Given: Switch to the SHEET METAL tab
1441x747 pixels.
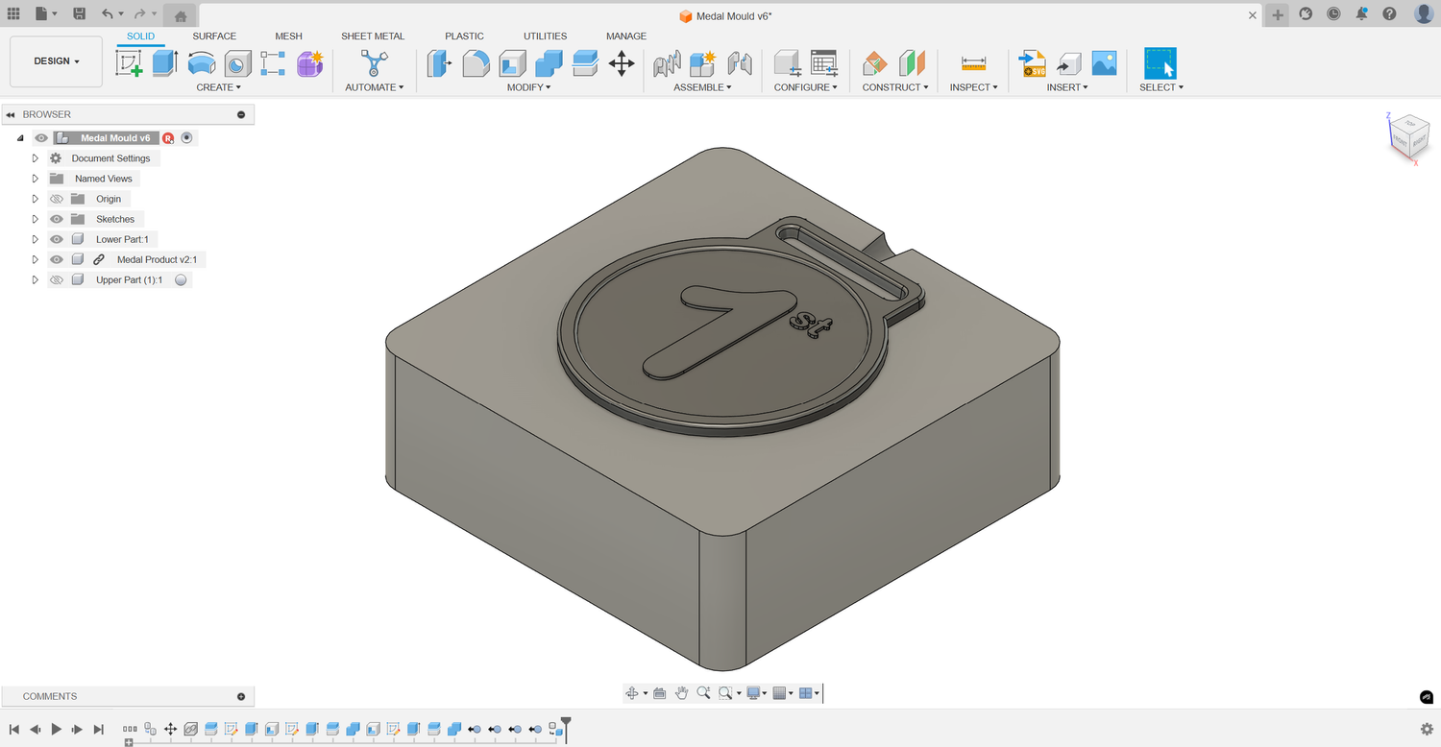Looking at the screenshot, I should [x=373, y=36].
